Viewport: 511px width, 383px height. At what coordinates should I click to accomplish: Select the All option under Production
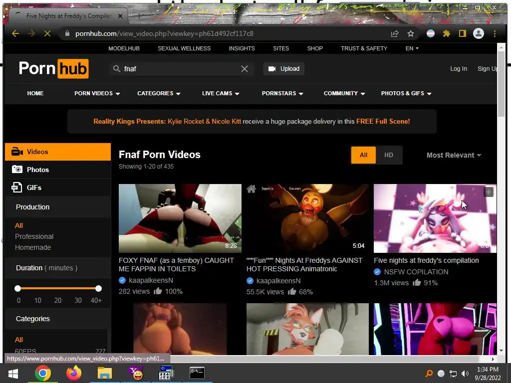point(19,225)
